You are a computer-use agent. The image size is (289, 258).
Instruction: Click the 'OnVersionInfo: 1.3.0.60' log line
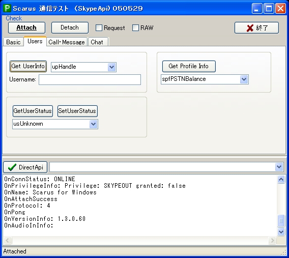click(45, 219)
